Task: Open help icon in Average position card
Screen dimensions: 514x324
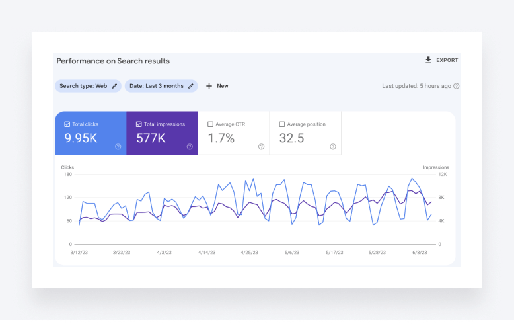Action: tap(333, 147)
